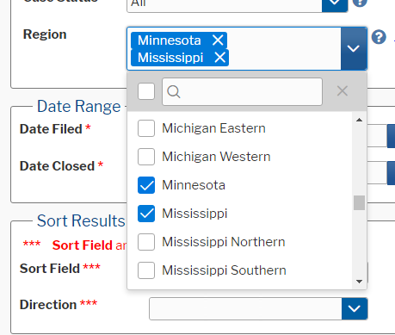This screenshot has width=395, height=335.
Task: Uncheck the Mississippi checkbox
Action: click(x=146, y=214)
